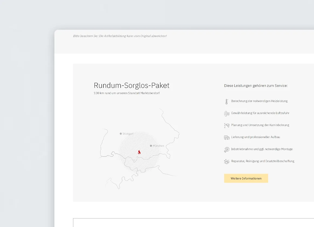
Task: Select the Rundum-Sorglos-Paket heading
Action: coord(132,85)
